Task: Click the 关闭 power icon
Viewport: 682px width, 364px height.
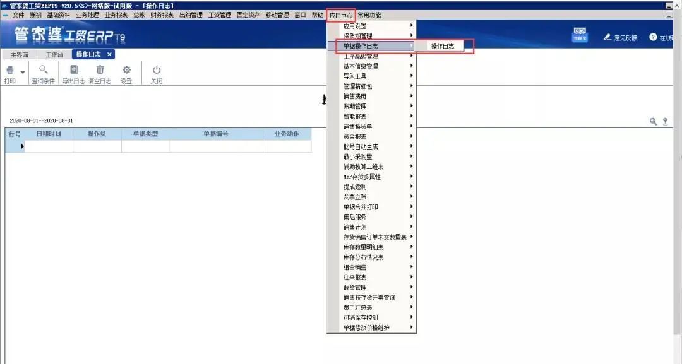Action: (x=157, y=70)
